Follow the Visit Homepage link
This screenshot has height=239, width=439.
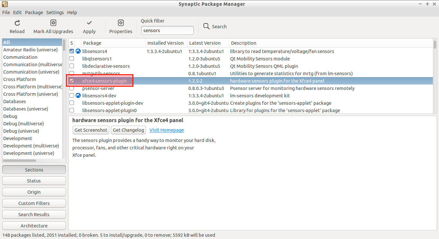point(167,130)
